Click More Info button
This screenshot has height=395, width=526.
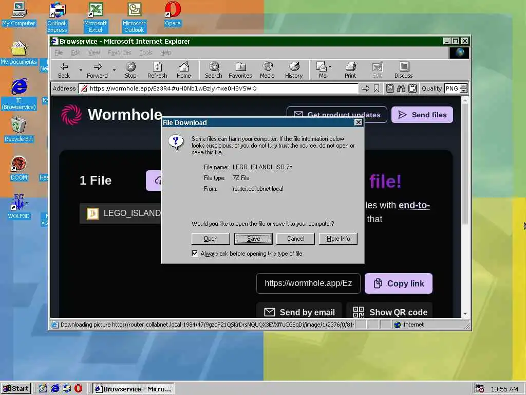pyautogui.click(x=338, y=239)
